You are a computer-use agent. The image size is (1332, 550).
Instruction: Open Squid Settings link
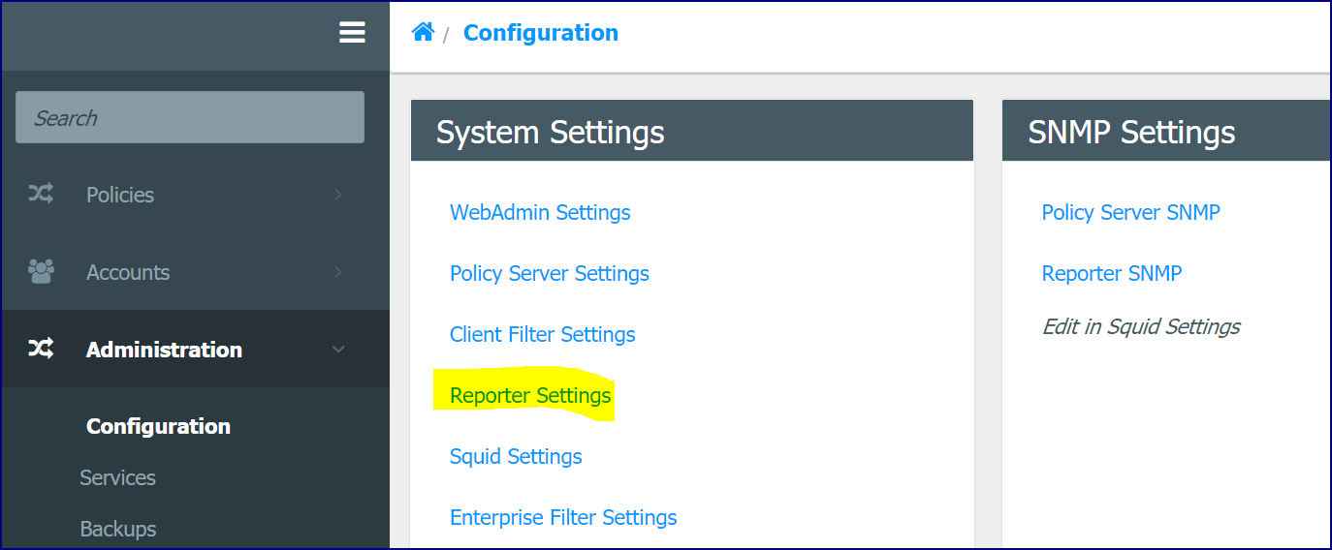point(516,456)
